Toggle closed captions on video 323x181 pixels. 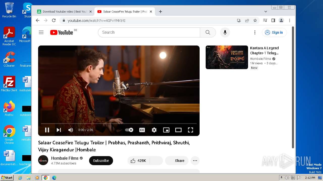pos(142,130)
